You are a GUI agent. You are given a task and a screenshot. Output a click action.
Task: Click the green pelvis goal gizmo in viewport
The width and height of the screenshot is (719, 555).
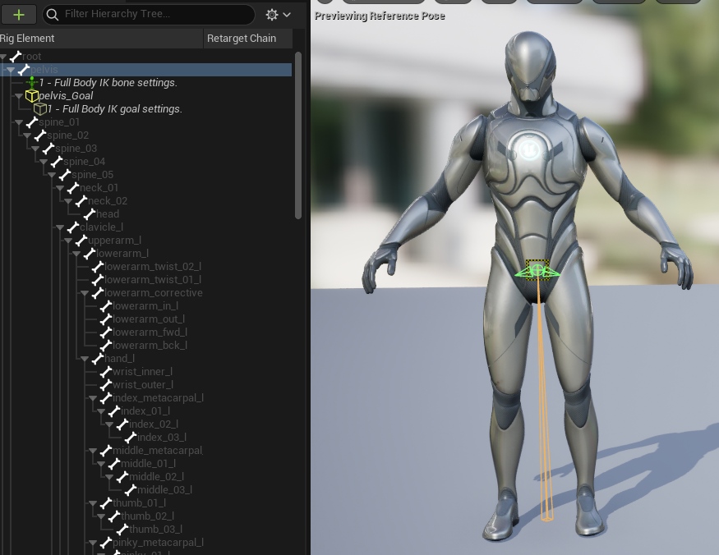pos(537,270)
